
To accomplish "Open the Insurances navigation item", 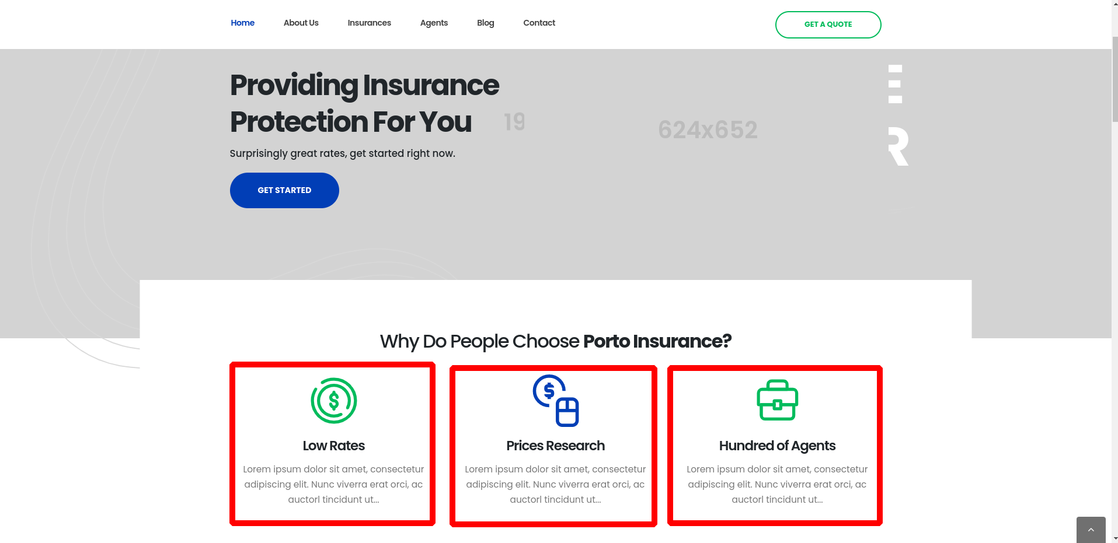I will click(369, 23).
